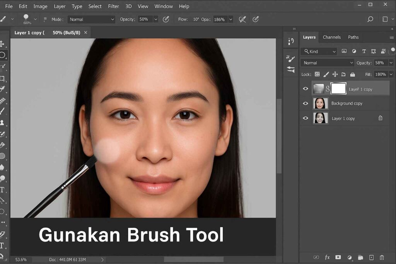Open the brush preset picker arrow

(x=35, y=19)
